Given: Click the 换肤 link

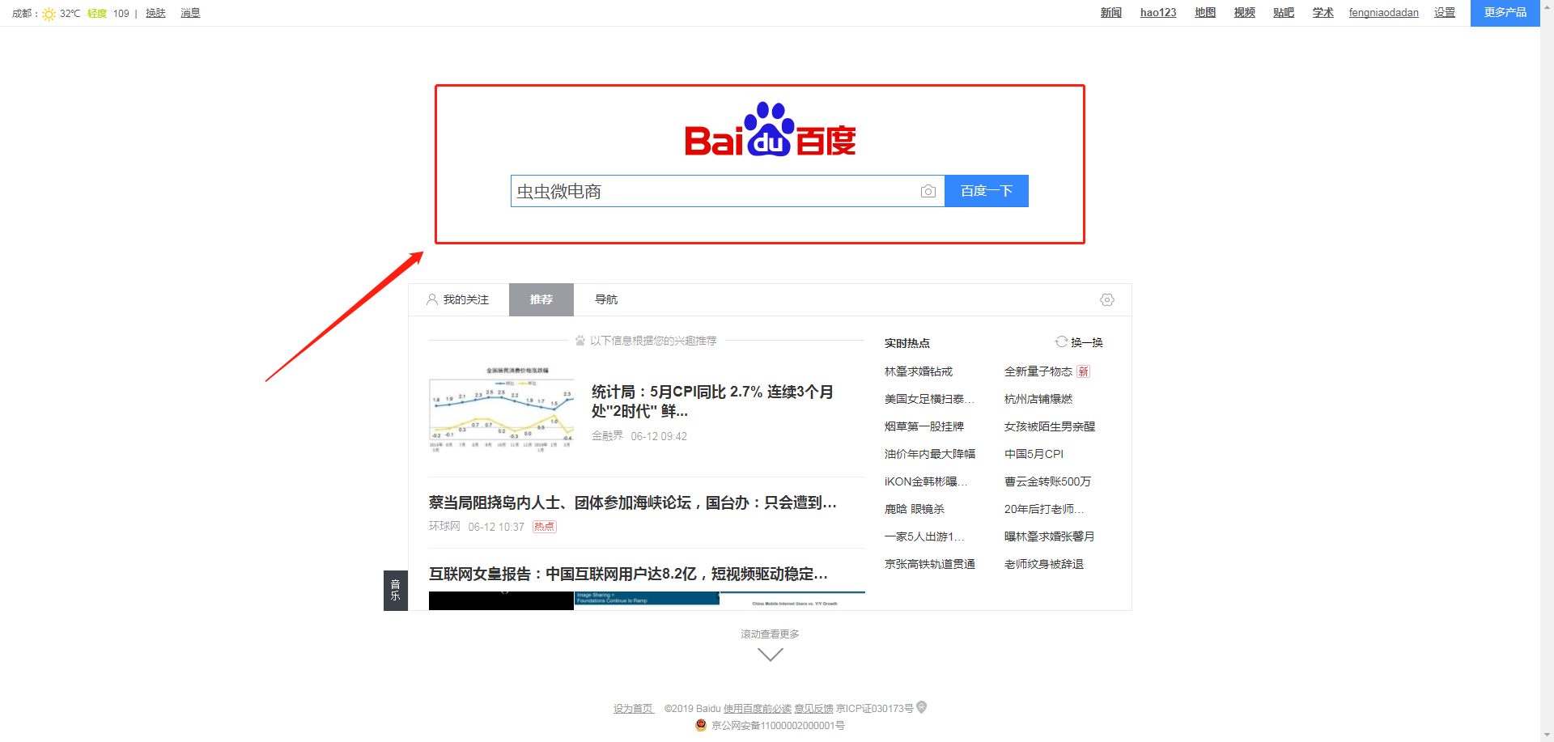Looking at the screenshot, I should tap(155, 14).
